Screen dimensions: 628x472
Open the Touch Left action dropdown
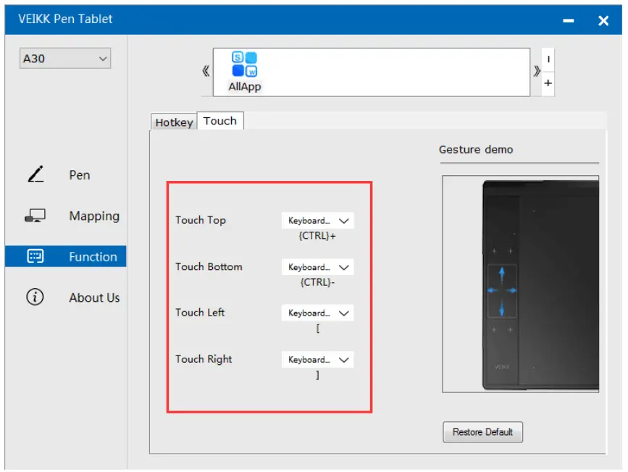(x=317, y=313)
